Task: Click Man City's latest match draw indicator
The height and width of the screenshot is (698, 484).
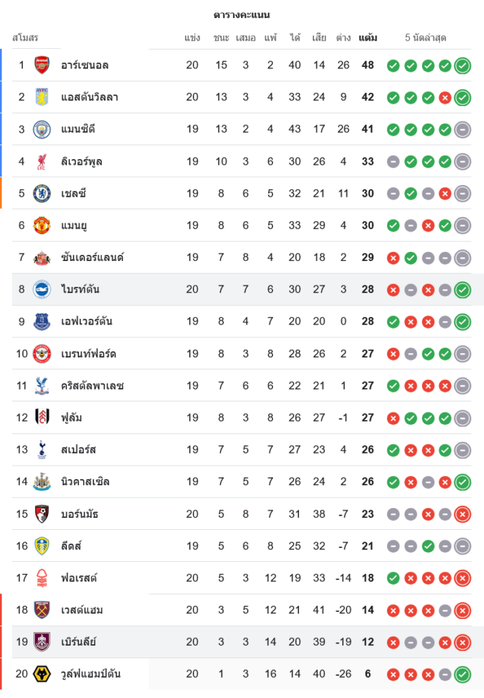Action: point(462,129)
